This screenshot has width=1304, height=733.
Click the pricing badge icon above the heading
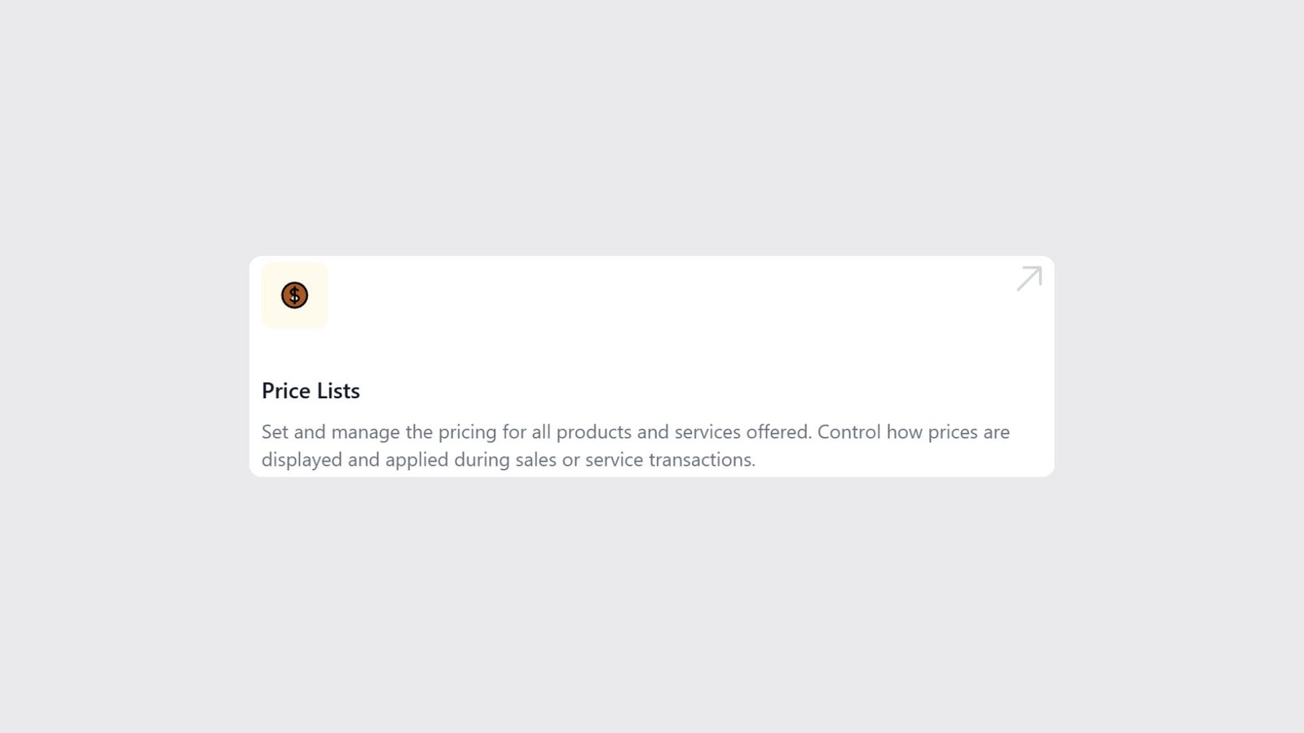click(x=294, y=296)
